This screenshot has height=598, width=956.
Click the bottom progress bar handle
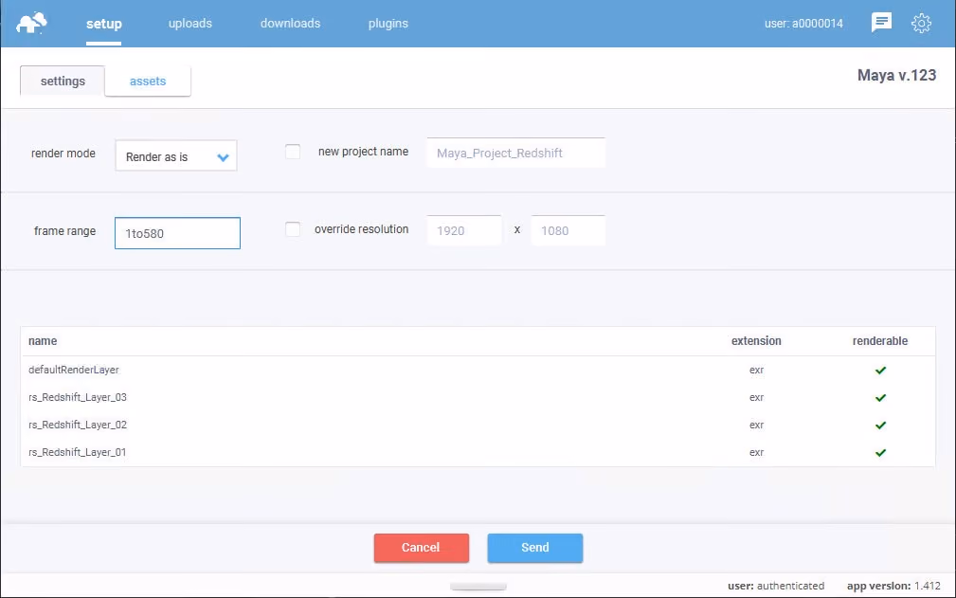pos(478,587)
